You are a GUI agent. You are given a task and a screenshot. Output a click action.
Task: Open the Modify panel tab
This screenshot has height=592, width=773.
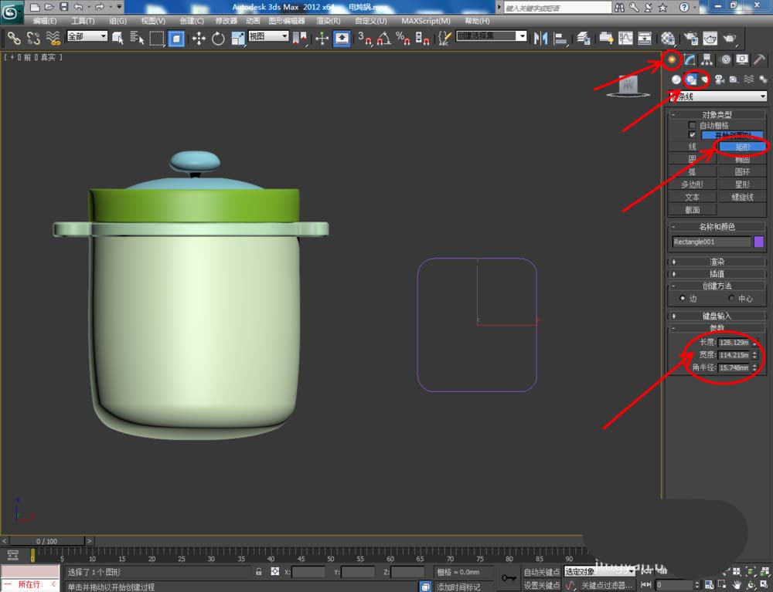tap(690, 59)
